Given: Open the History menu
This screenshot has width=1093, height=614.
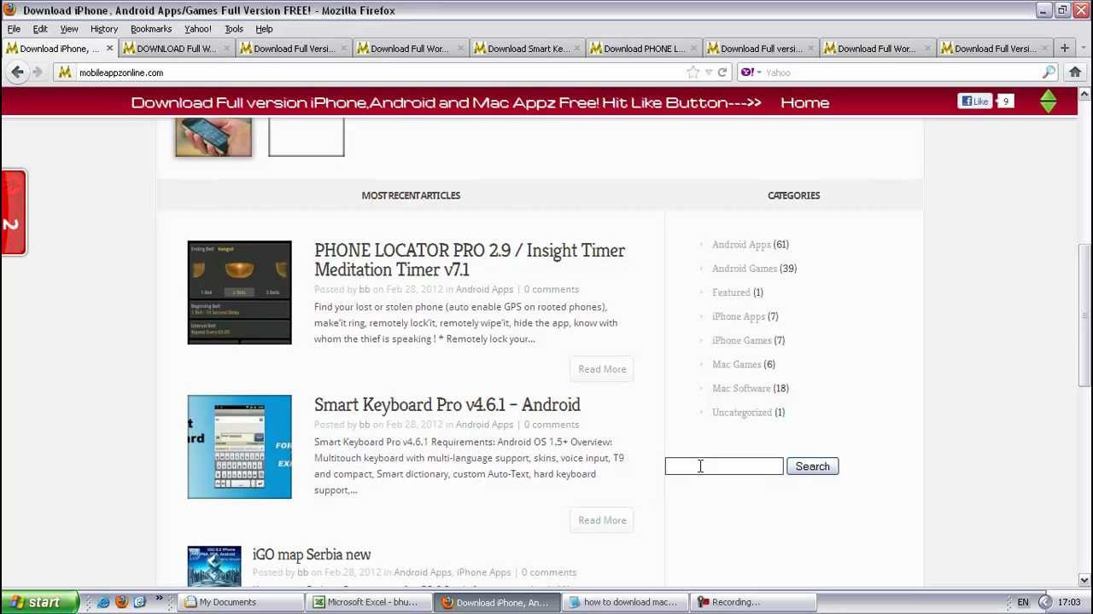Looking at the screenshot, I should click(x=104, y=29).
